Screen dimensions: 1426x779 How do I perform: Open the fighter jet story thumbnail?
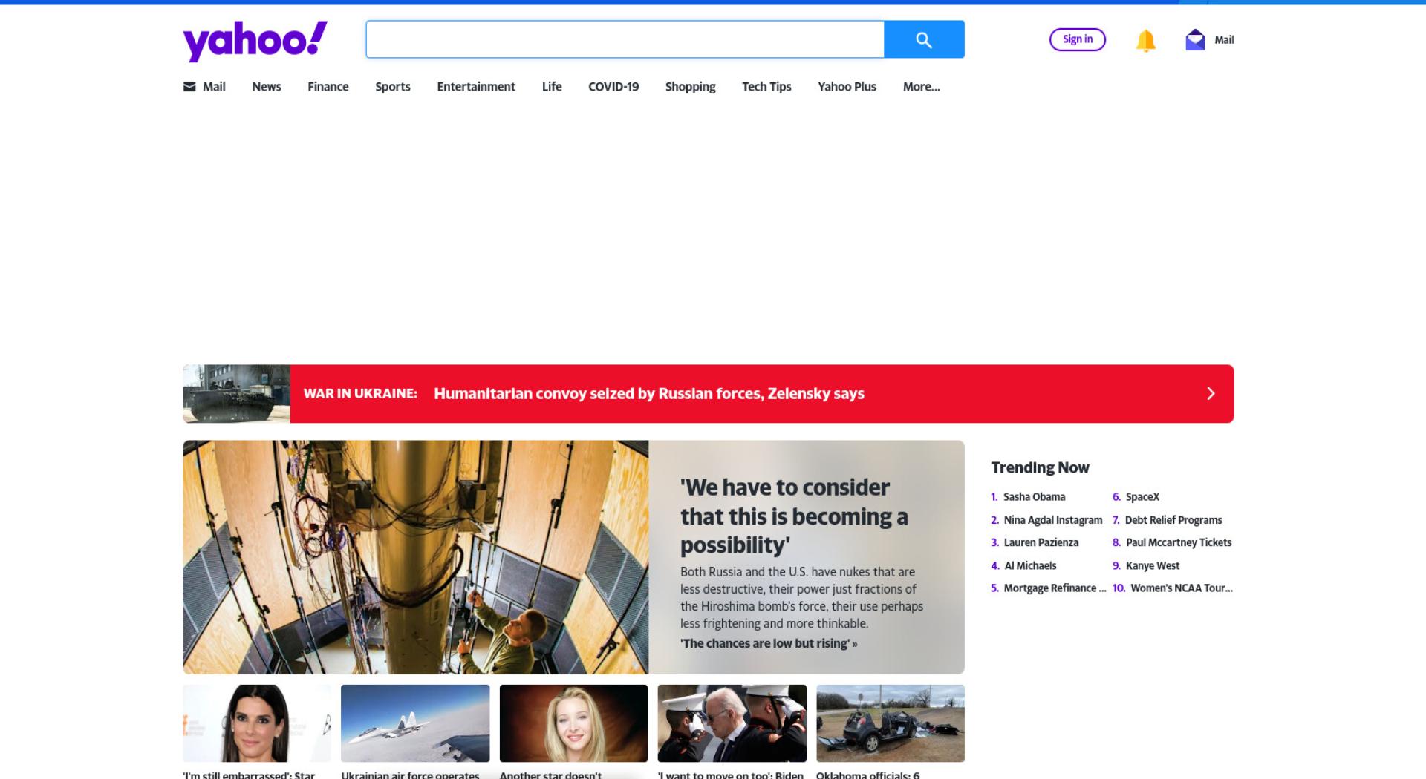415,723
